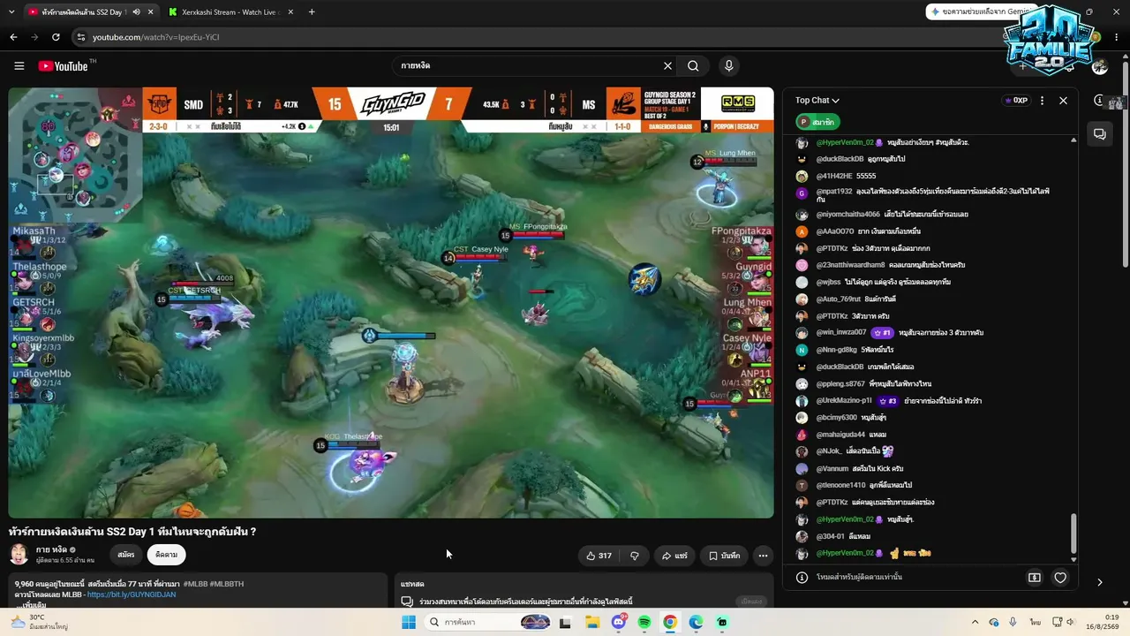1130x636 pixels.
Task: Open @HyperVen0m_02's top chat message
Action: click(892, 142)
